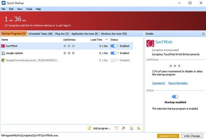Click the Google Update row icon
This screenshot has width=206, height=139.
pos(3,53)
